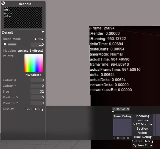This screenshot has height=149, width=160.
Task: Select the Size value field showing 32
Action: point(37,92)
